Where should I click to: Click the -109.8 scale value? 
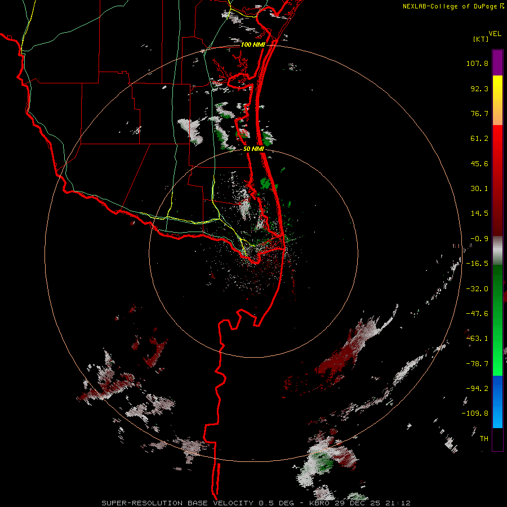click(475, 413)
